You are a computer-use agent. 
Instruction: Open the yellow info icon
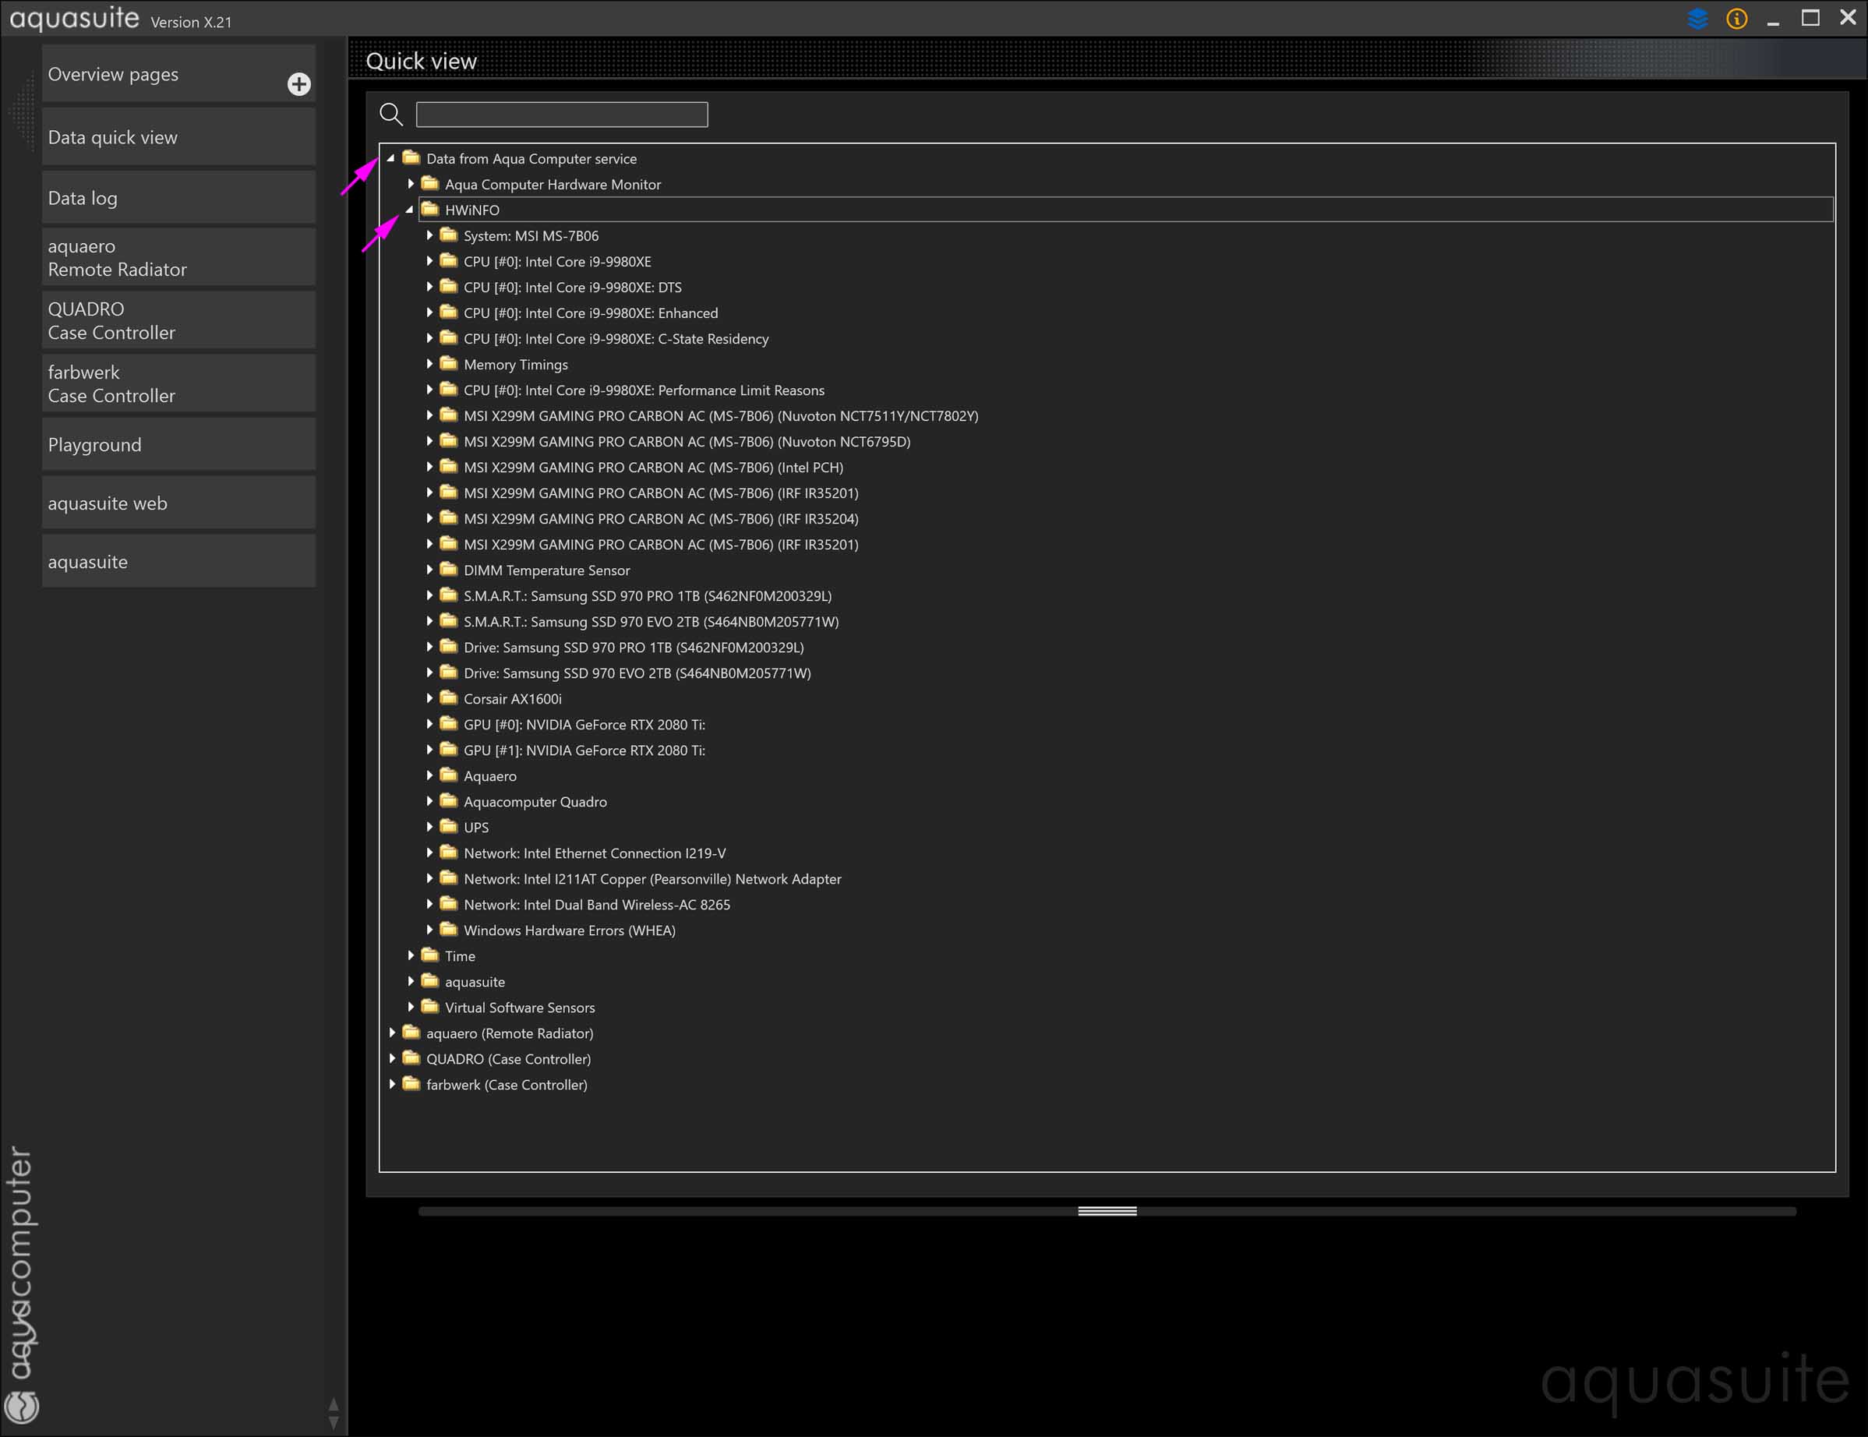click(1736, 19)
